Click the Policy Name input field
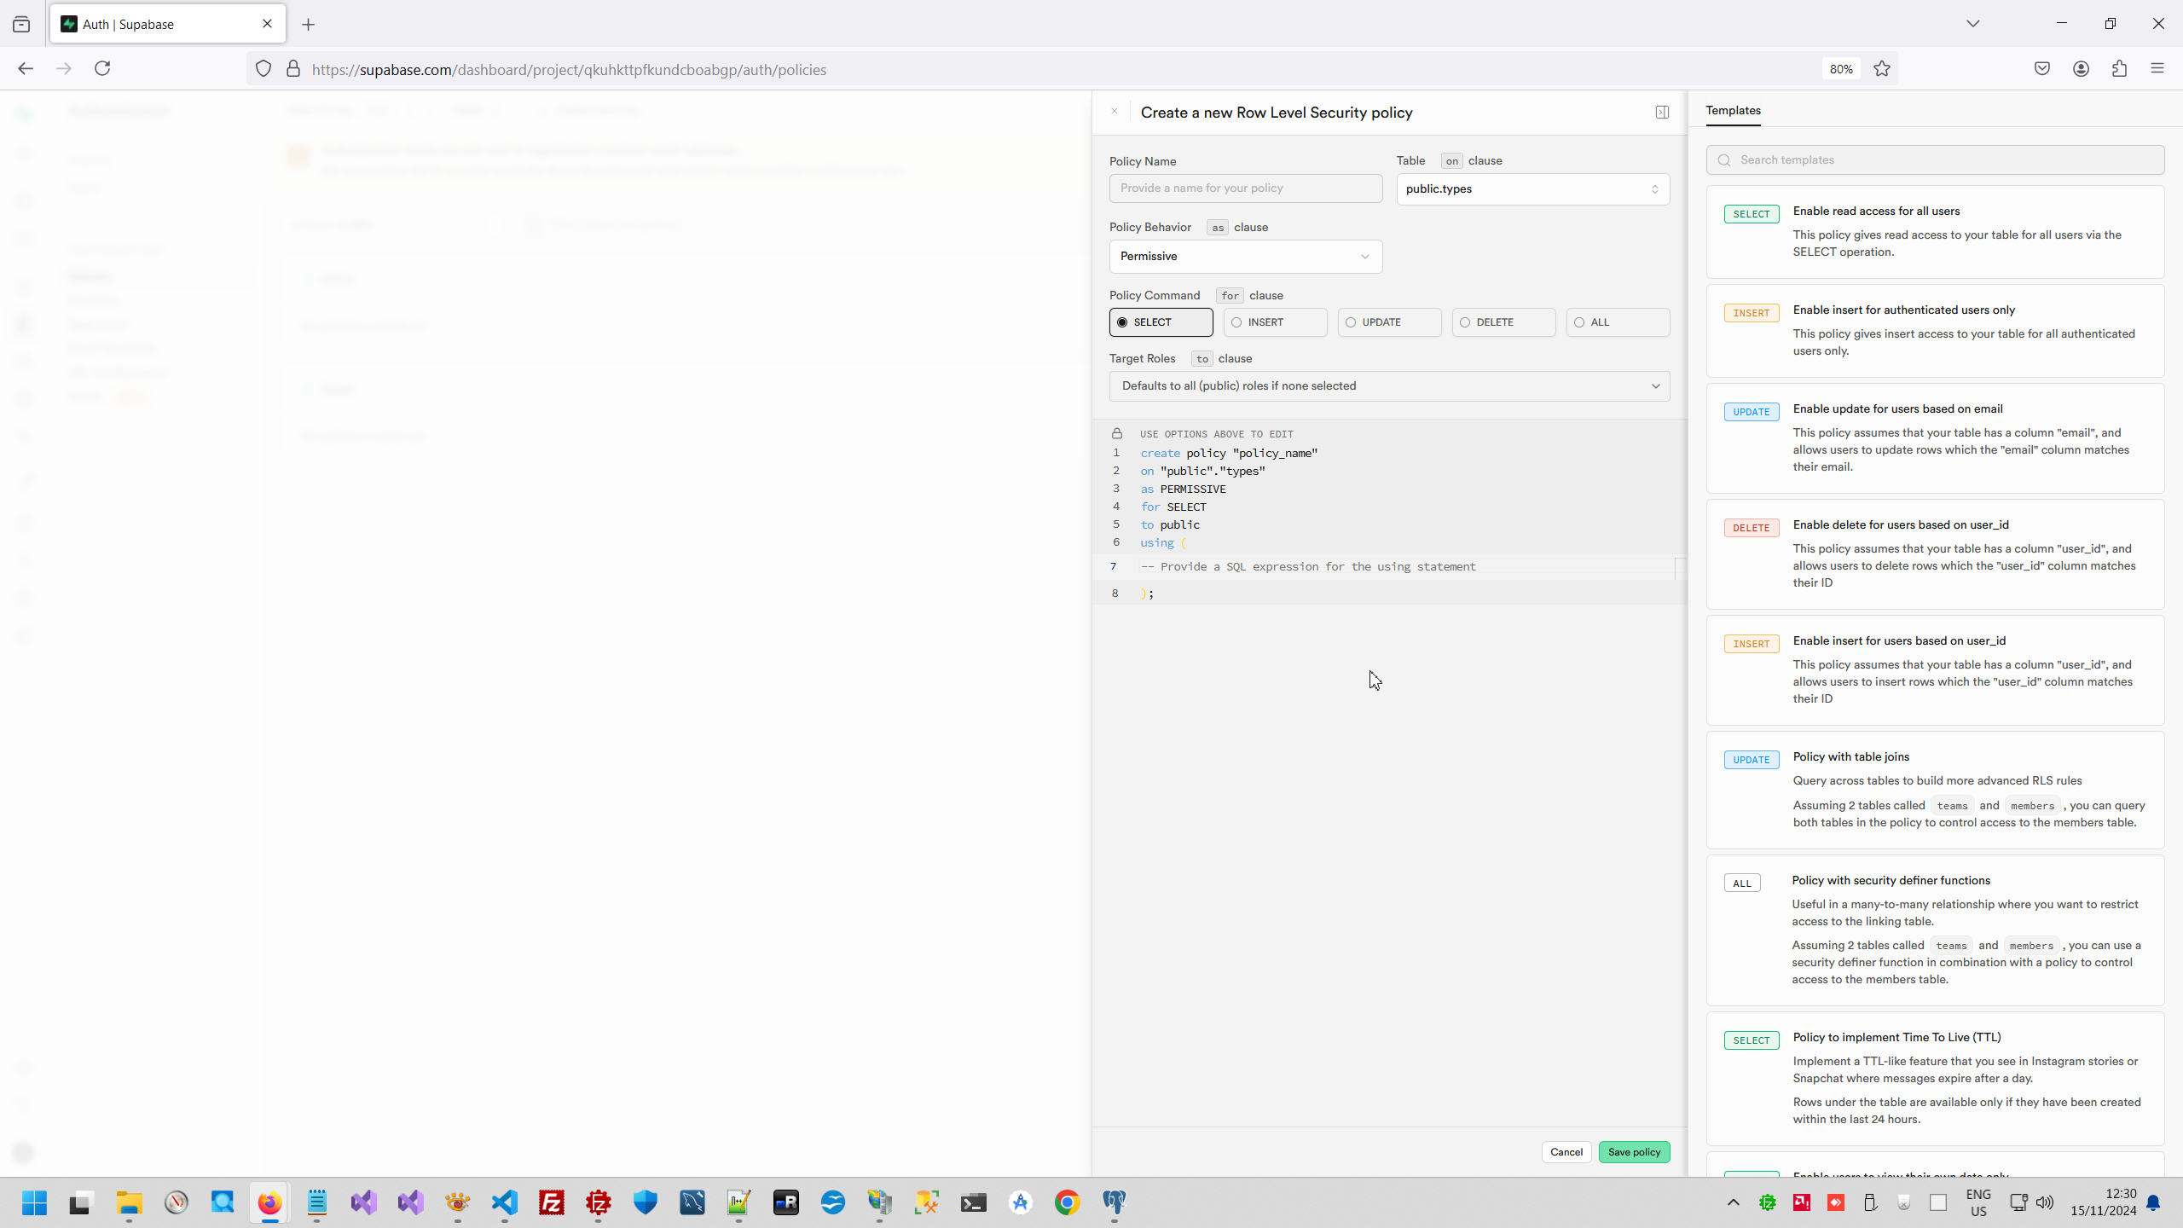Viewport: 2183px width, 1228px height. pos(1245,188)
